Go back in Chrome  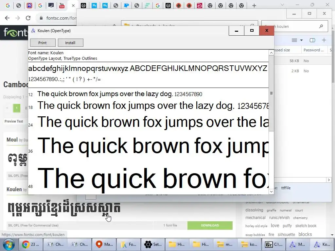7,18
